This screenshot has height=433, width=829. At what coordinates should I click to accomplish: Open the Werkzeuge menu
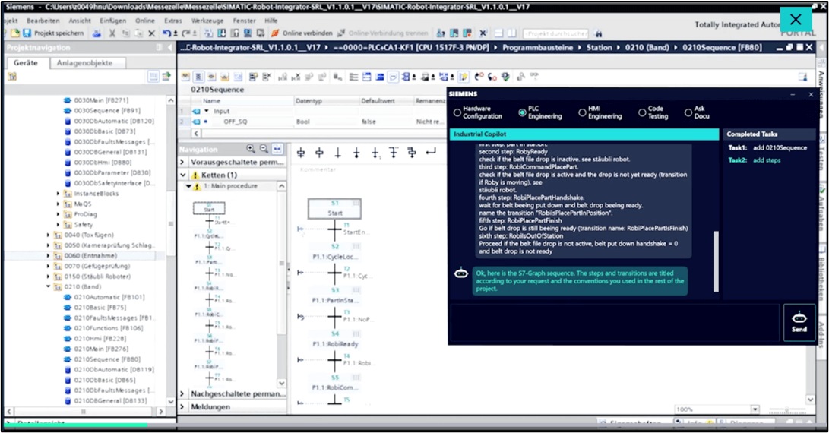(207, 21)
